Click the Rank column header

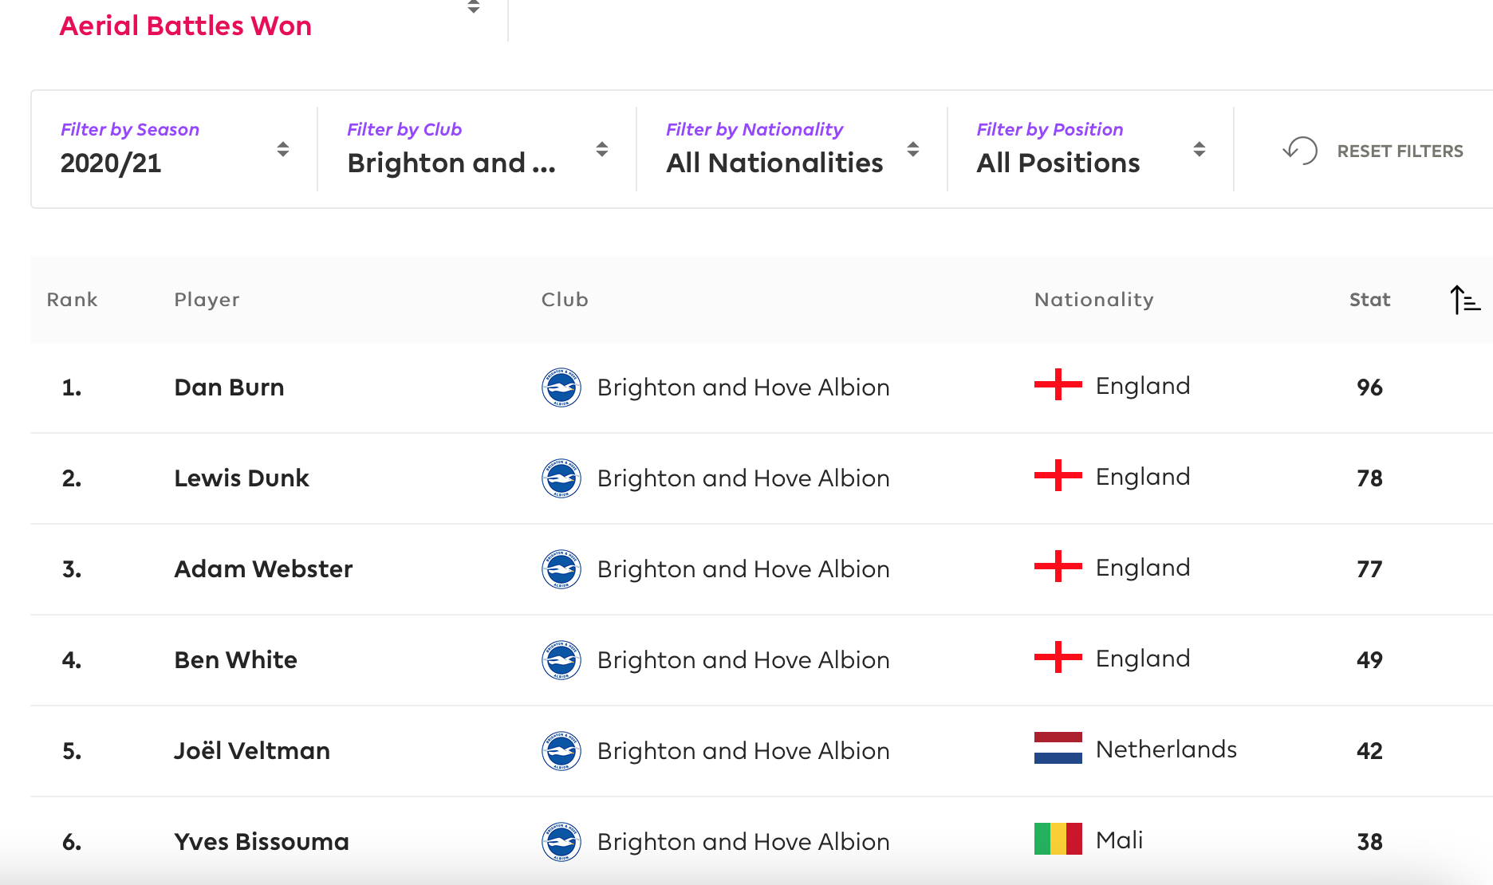tap(72, 300)
